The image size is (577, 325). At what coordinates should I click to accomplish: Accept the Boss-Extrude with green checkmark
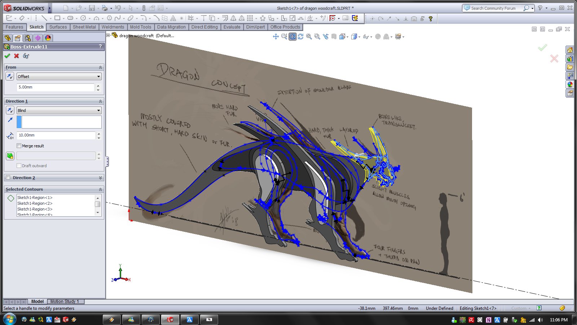(x=7, y=56)
